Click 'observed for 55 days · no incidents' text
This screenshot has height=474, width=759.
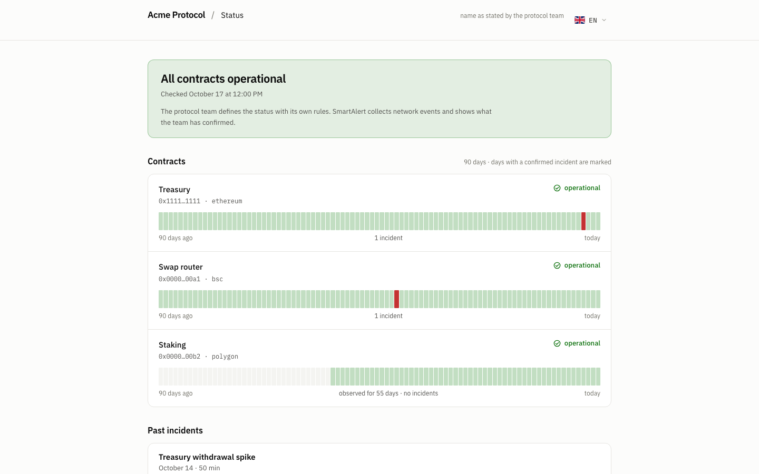click(x=388, y=393)
